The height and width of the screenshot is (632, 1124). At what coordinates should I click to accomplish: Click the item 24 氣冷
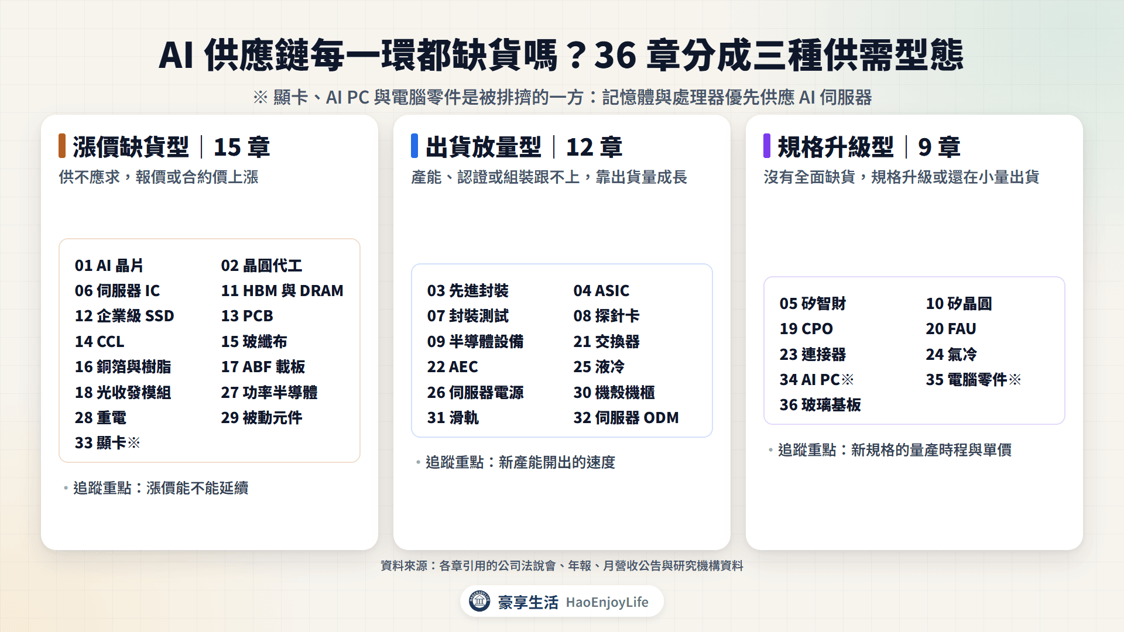951,355
